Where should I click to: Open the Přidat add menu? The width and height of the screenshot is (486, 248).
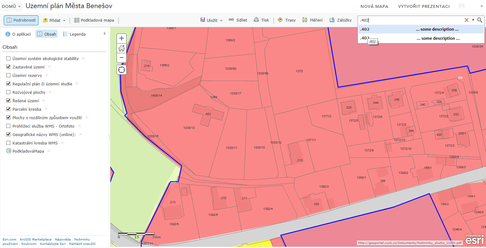[x=54, y=20]
